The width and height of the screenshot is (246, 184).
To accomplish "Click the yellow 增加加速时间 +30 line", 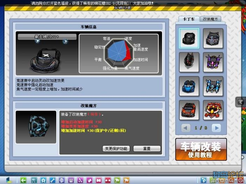I will pyautogui.click(x=93, y=130).
